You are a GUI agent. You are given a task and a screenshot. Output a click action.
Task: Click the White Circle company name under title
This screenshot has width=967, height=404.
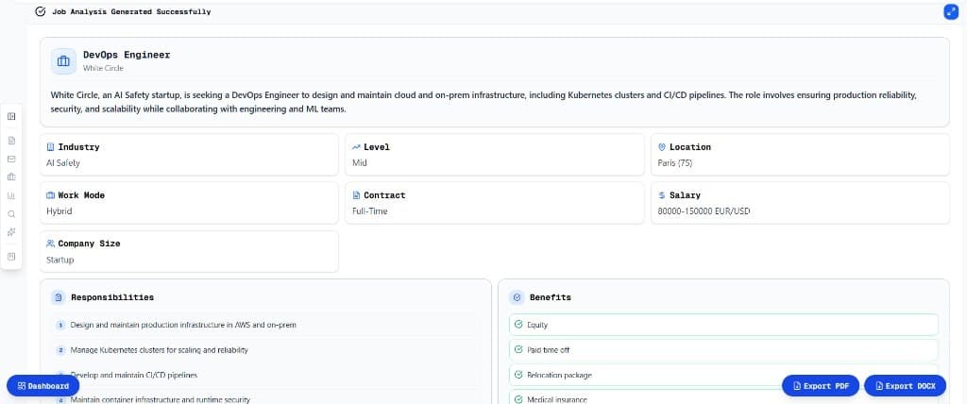click(x=103, y=69)
